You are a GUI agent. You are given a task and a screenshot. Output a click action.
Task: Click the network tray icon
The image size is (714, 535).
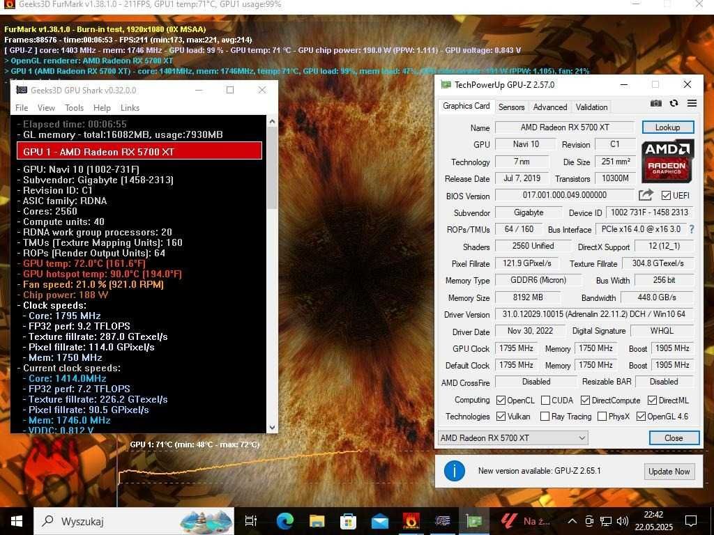[606, 521]
